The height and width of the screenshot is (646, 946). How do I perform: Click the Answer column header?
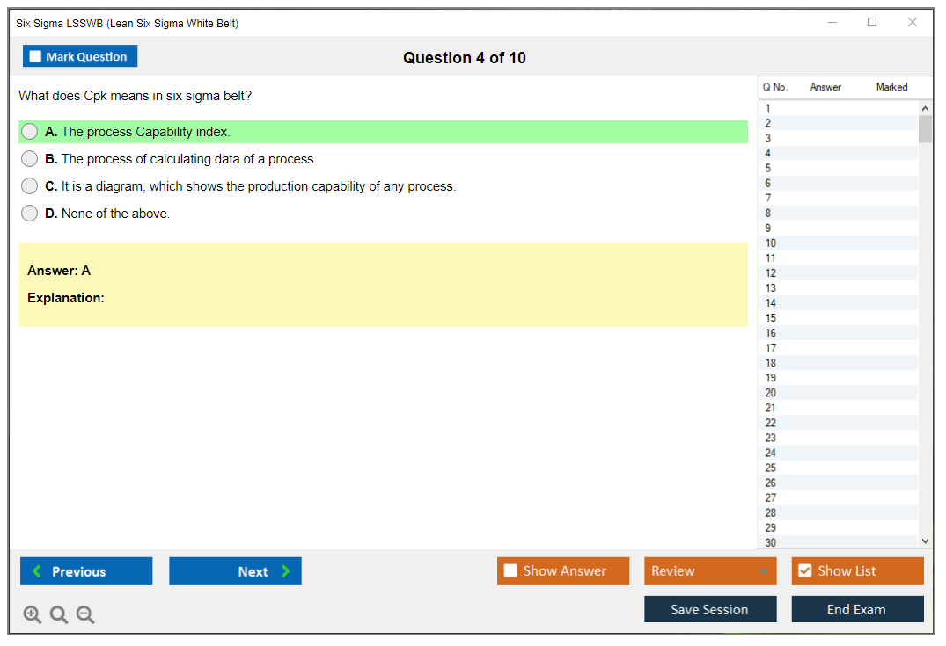tap(825, 87)
